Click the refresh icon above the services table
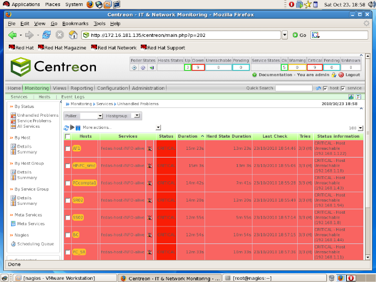This screenshot has height=282, width=376. [66, 127]
